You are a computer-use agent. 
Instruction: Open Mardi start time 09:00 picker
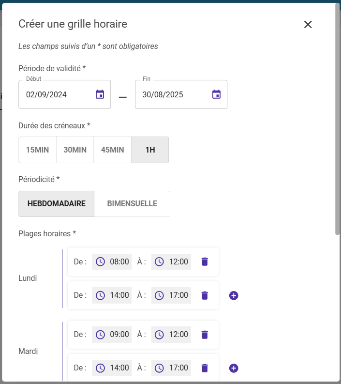[x=112, y=334]
